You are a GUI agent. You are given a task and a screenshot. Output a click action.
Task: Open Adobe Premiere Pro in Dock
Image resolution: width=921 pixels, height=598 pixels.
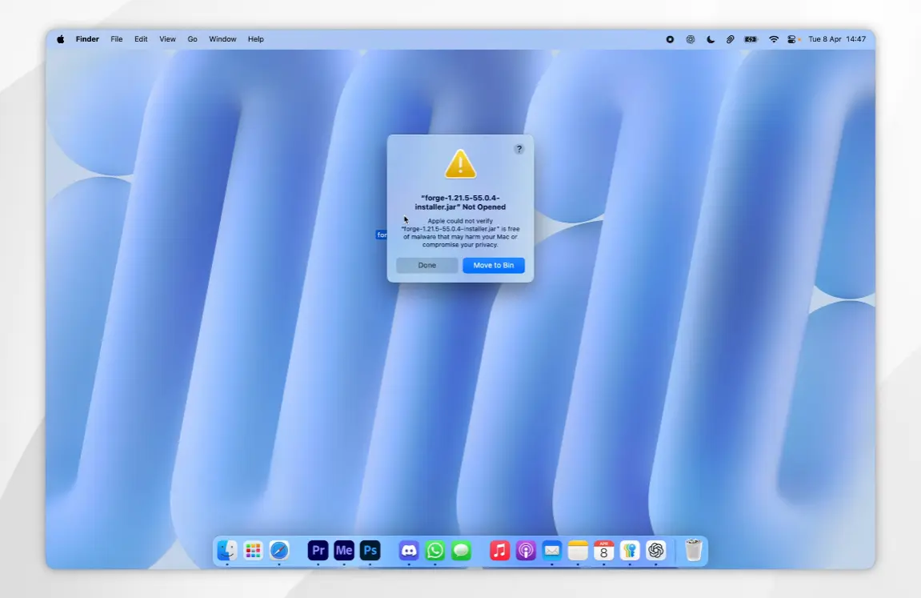(318, 551)
